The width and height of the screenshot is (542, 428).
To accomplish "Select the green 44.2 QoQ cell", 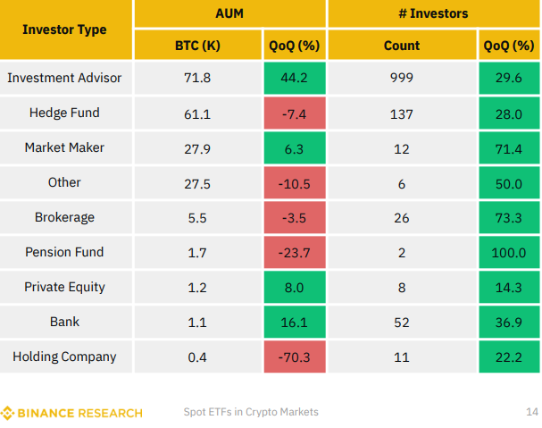I will [x=295, y=79].
